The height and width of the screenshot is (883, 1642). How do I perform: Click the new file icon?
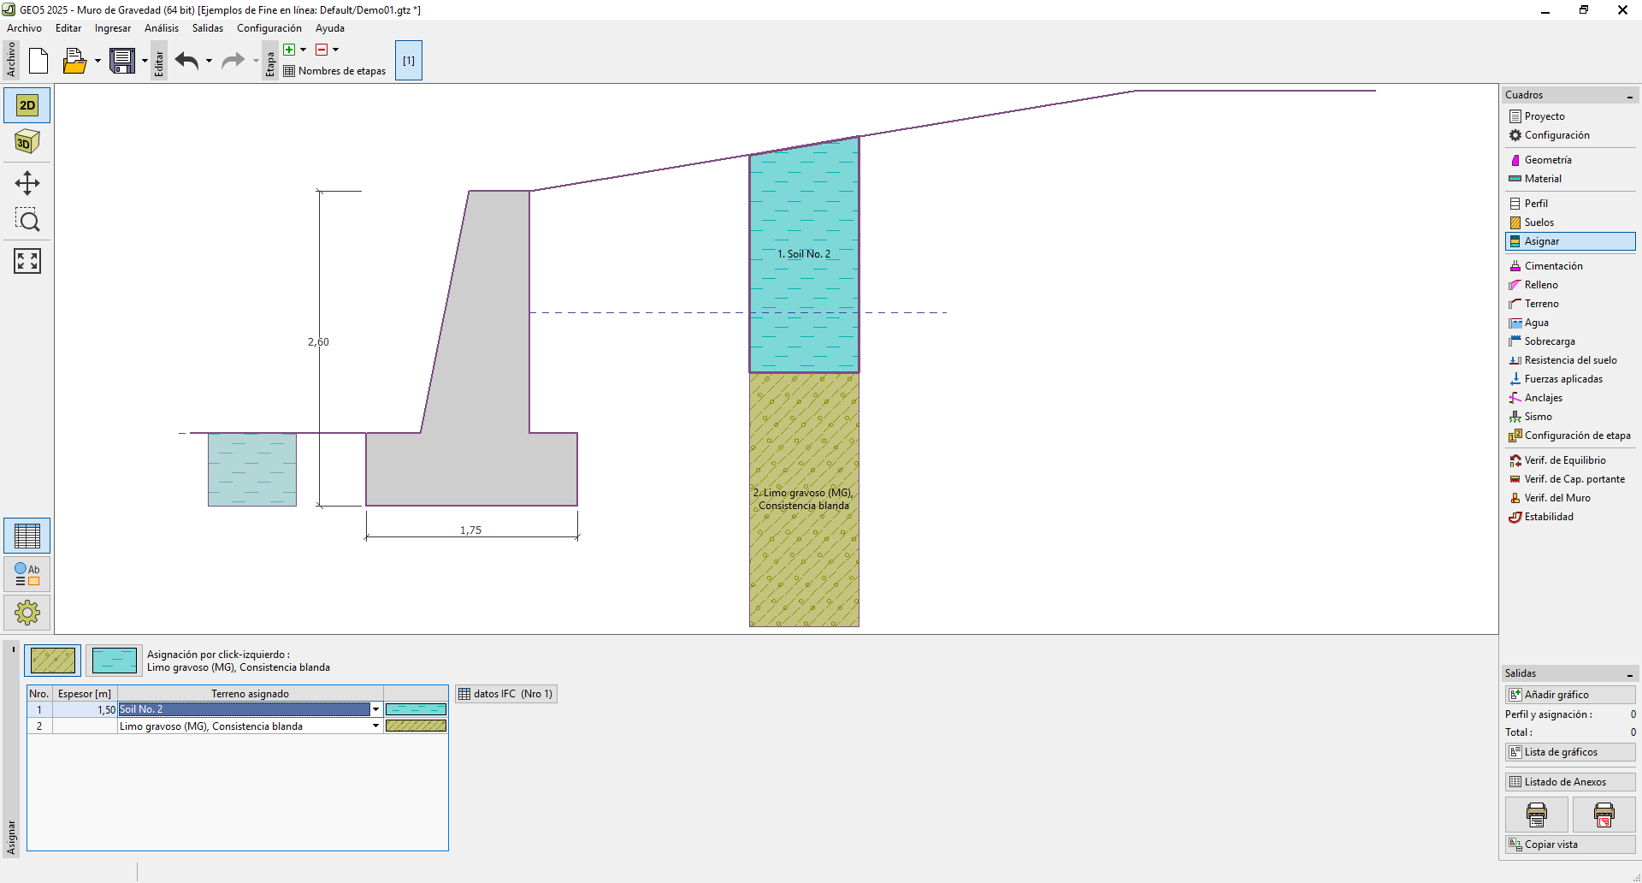(38, 61)
